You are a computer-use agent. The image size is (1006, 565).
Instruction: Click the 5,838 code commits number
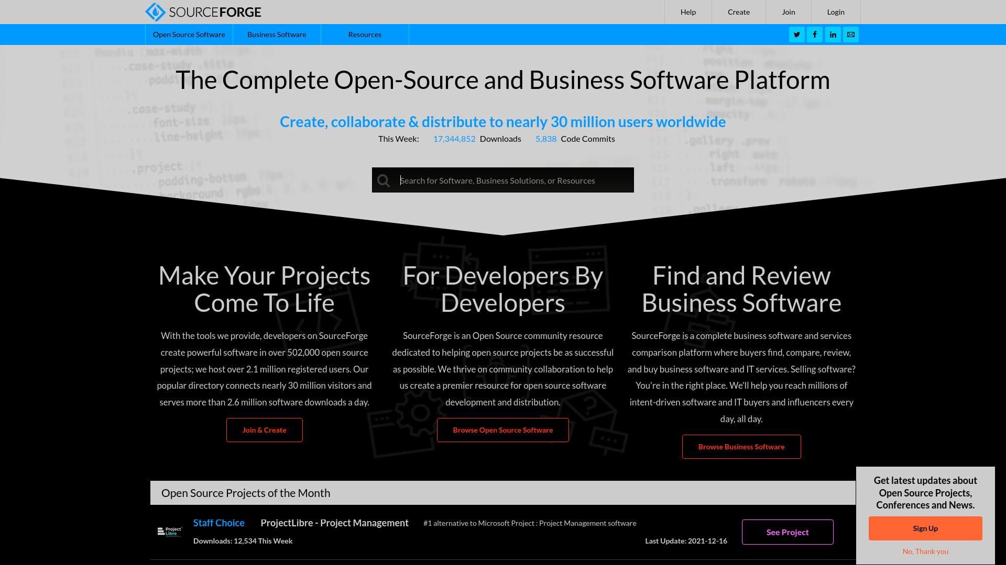coord(545,139)
